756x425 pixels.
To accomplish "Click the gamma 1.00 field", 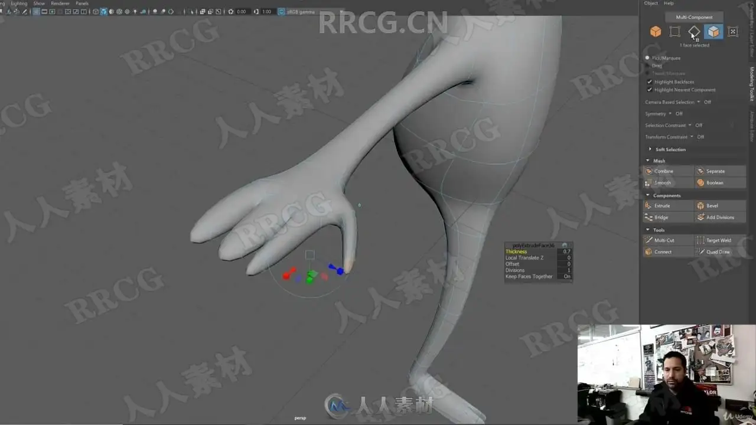I will 267,11.
